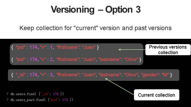Select the "Current collection" callout box
The height and width of the screenshot is (107, 191).
click(157, 95)
